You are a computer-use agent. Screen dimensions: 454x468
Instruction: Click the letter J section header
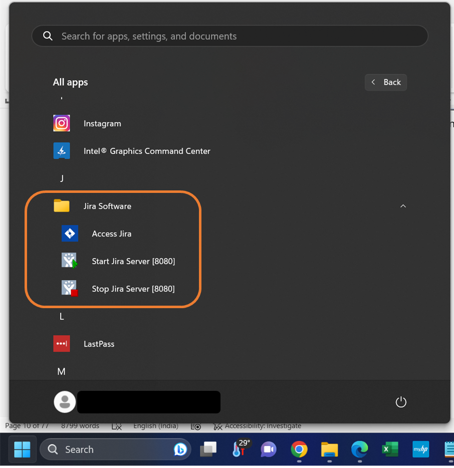62,178
